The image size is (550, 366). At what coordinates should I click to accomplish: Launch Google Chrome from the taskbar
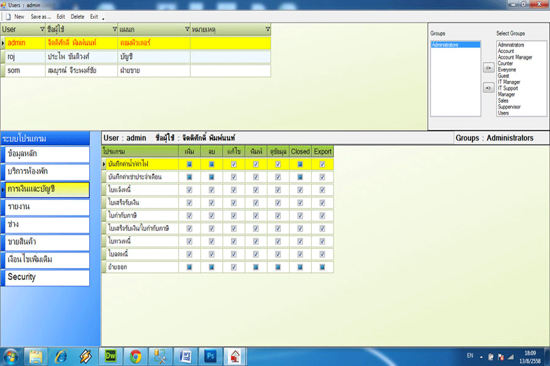tap(136, 354)
